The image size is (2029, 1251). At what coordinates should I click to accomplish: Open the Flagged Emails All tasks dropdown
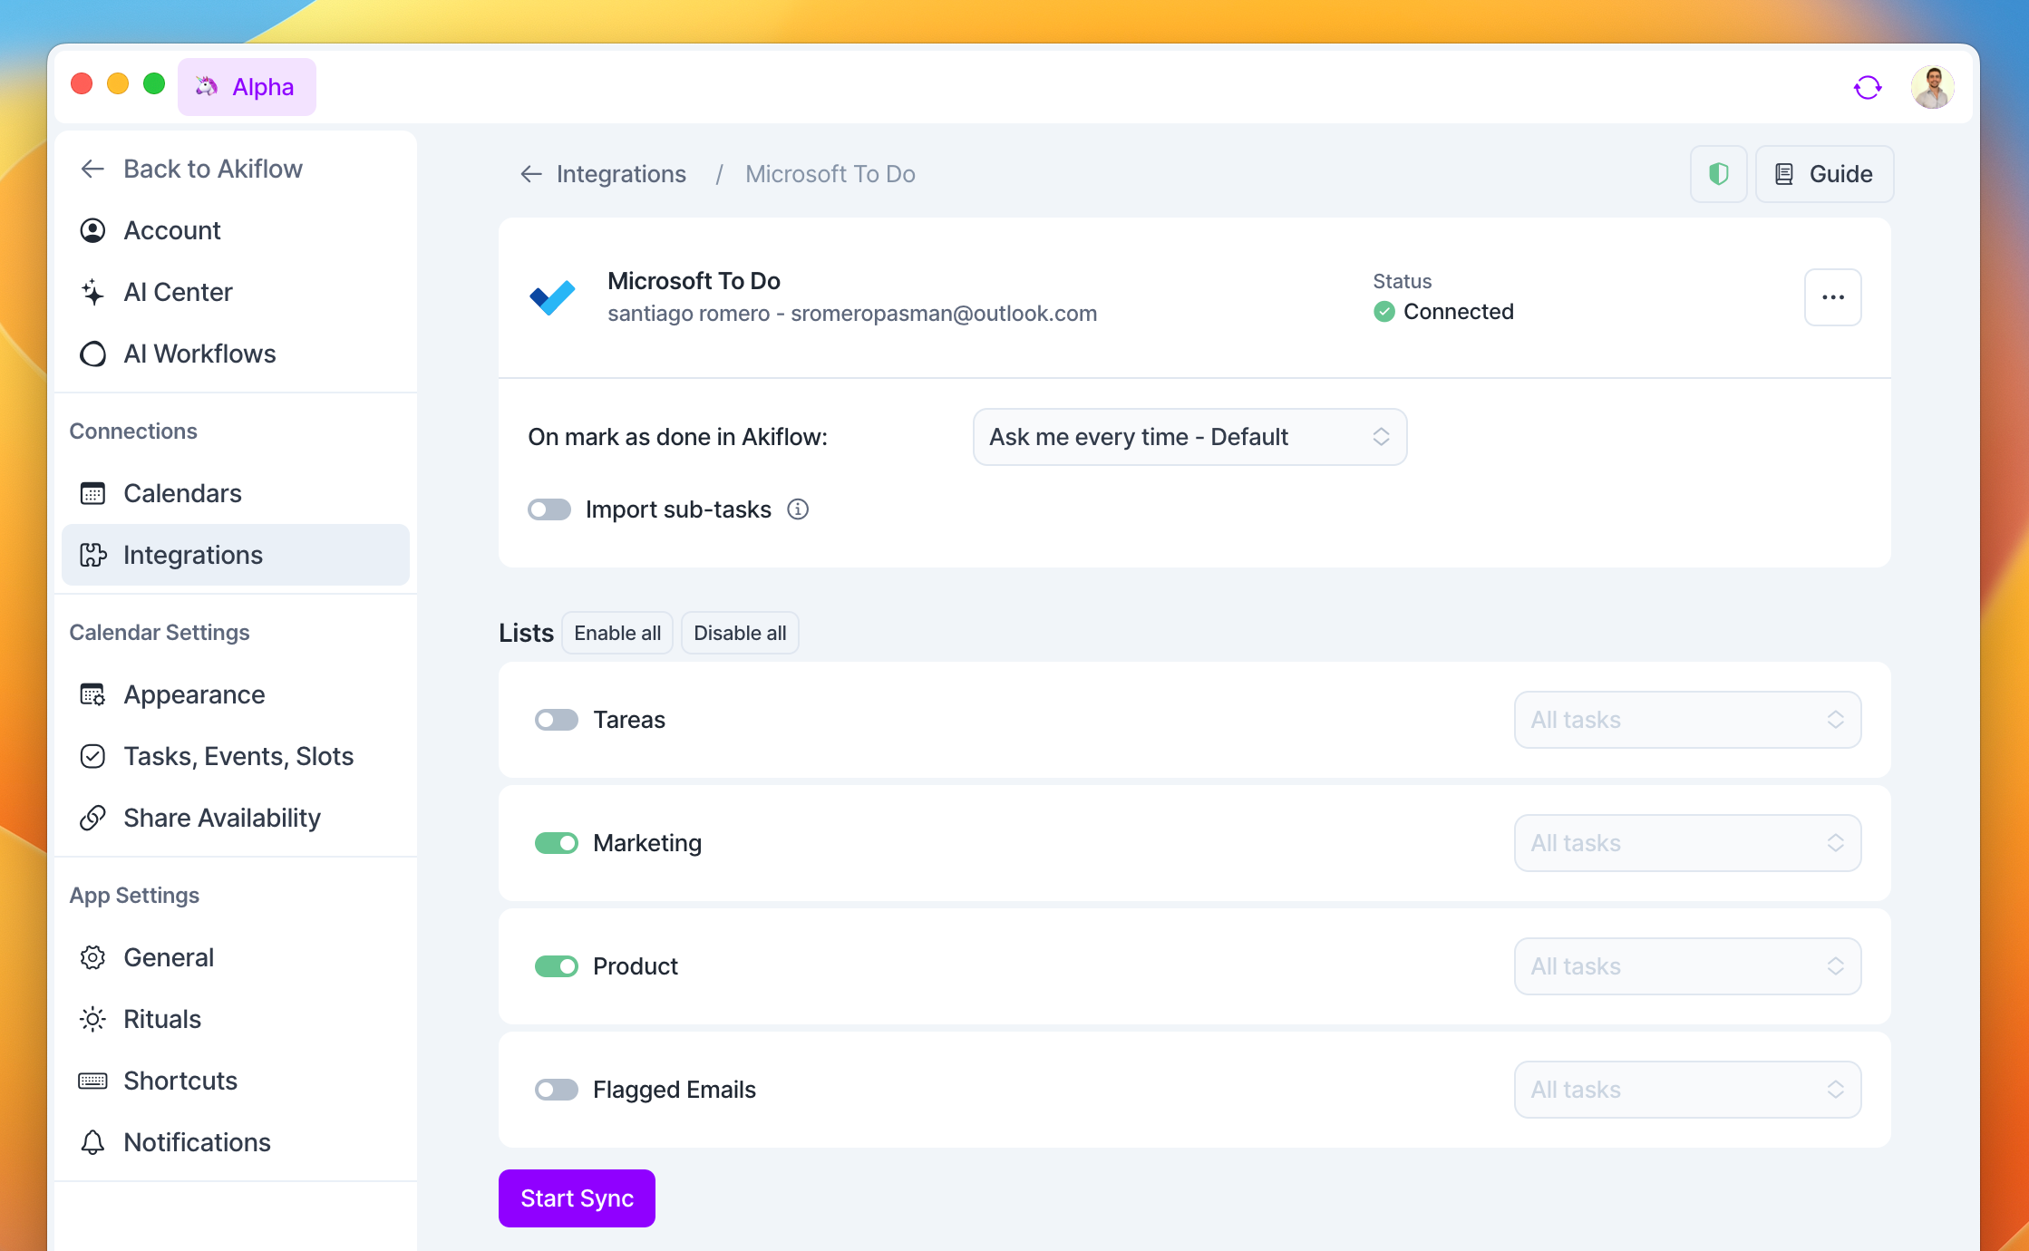pyautogui.click(x=1687, y=1090)
